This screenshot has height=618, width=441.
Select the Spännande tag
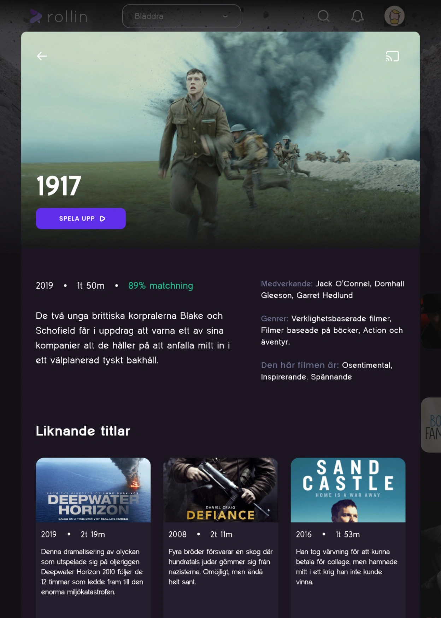pos(331,377)
